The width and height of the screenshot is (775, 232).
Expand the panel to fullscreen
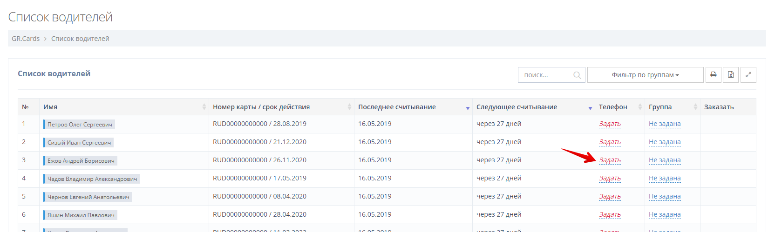click(x=748, y=75)
